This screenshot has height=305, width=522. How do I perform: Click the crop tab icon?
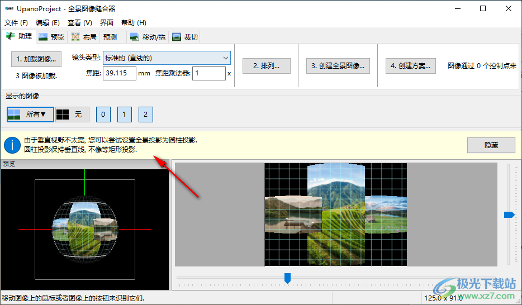pos(177,37)
